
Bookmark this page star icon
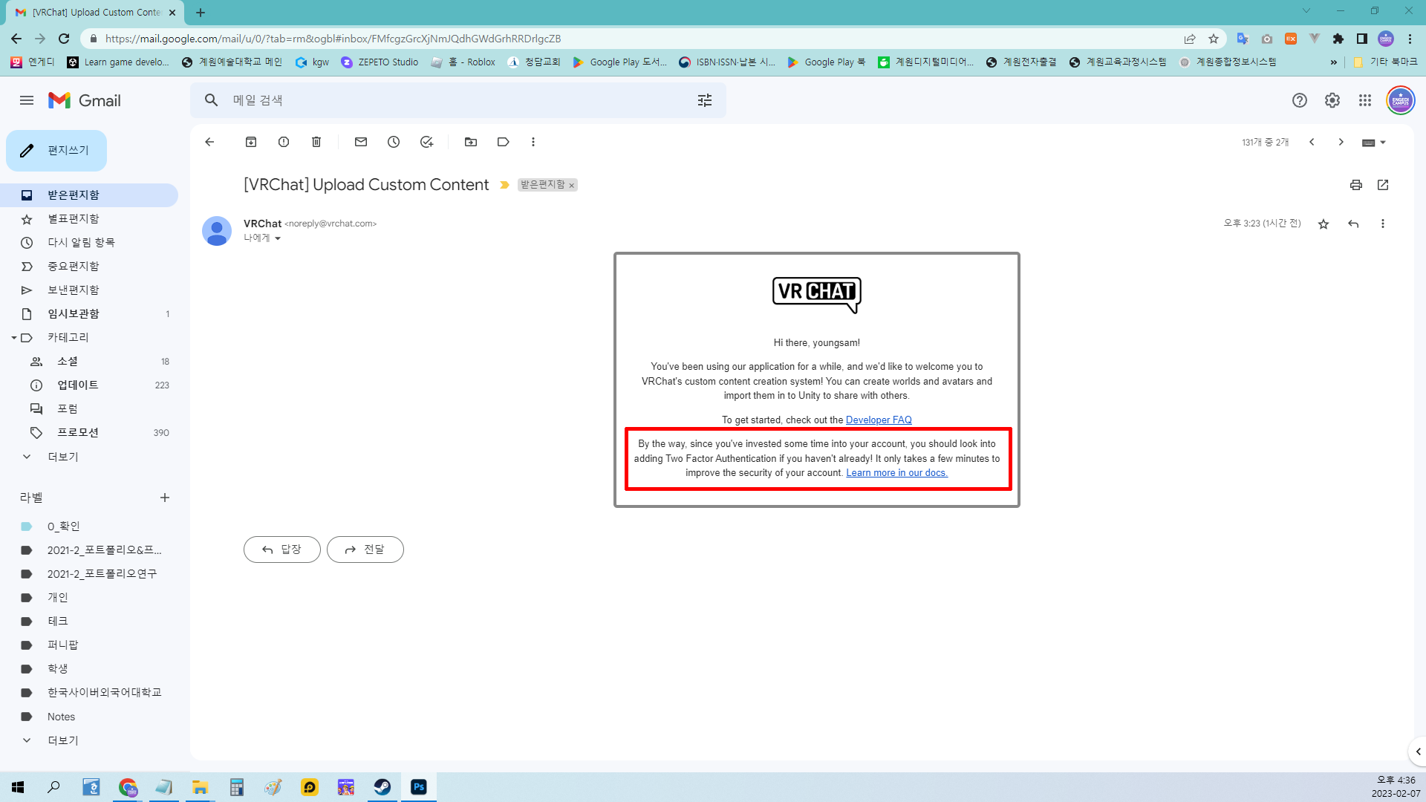(x=1214, y=39)
